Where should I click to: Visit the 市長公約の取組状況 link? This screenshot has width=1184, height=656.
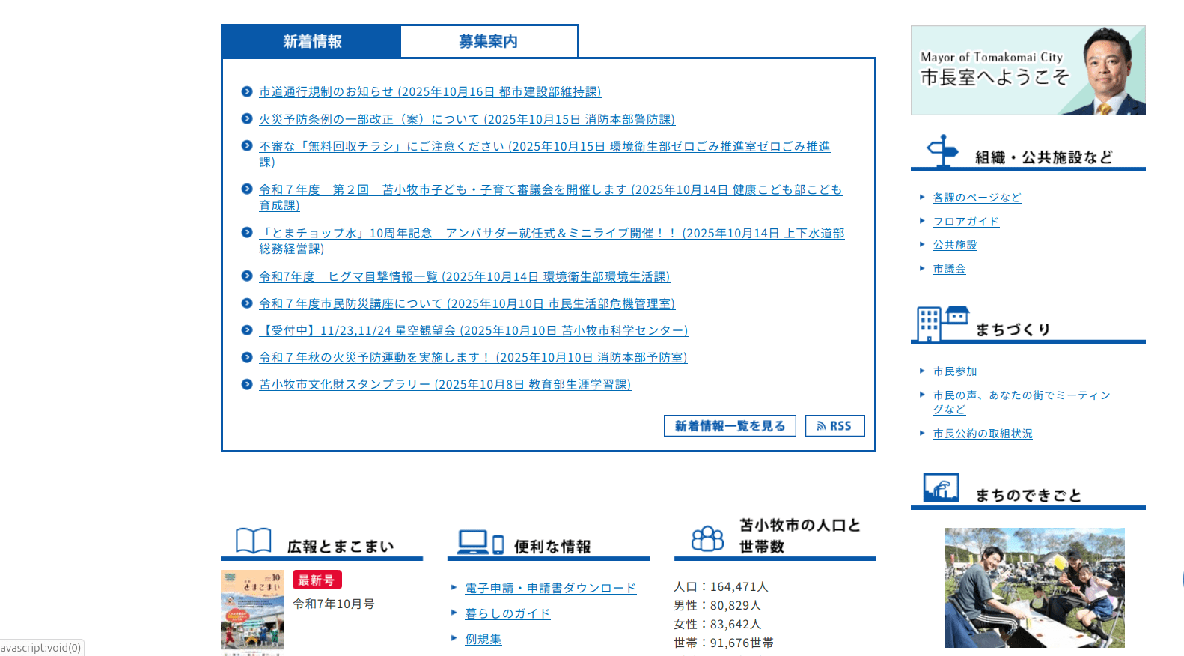[982, 434]
